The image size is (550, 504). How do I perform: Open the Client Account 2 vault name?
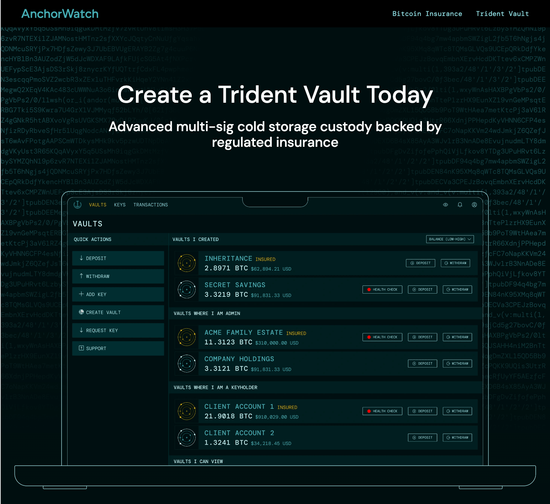click(239, 433)
